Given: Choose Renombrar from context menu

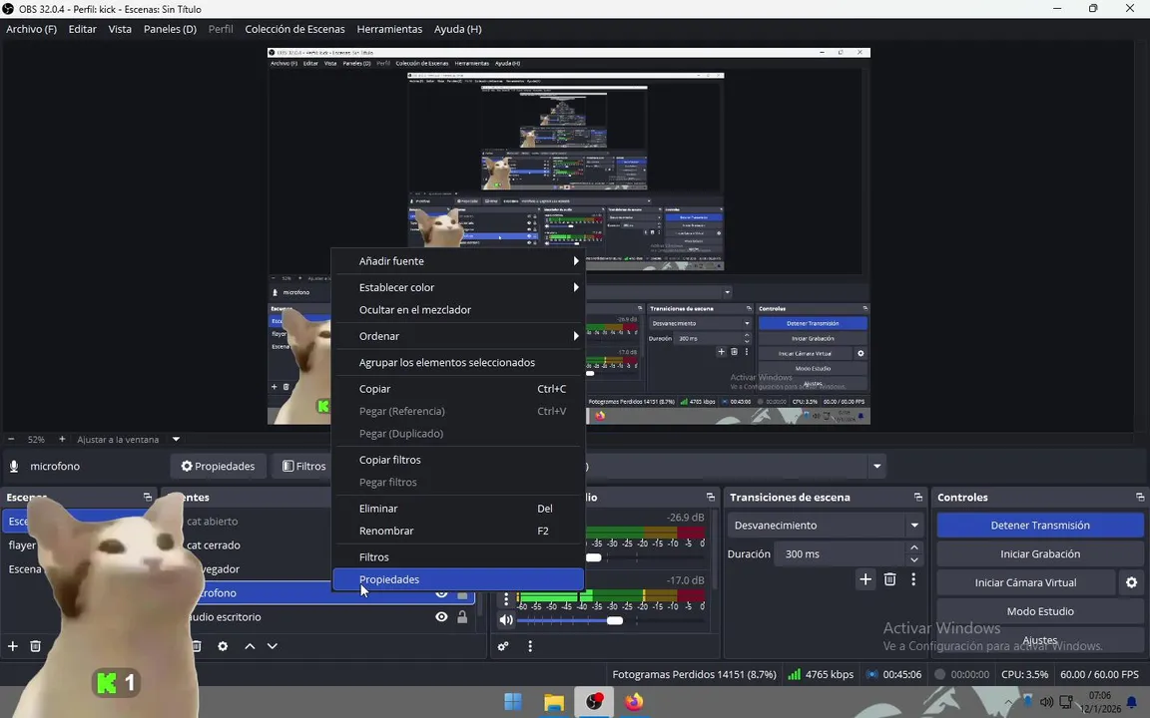Looking at the screenshot, I should coord(458,531).
